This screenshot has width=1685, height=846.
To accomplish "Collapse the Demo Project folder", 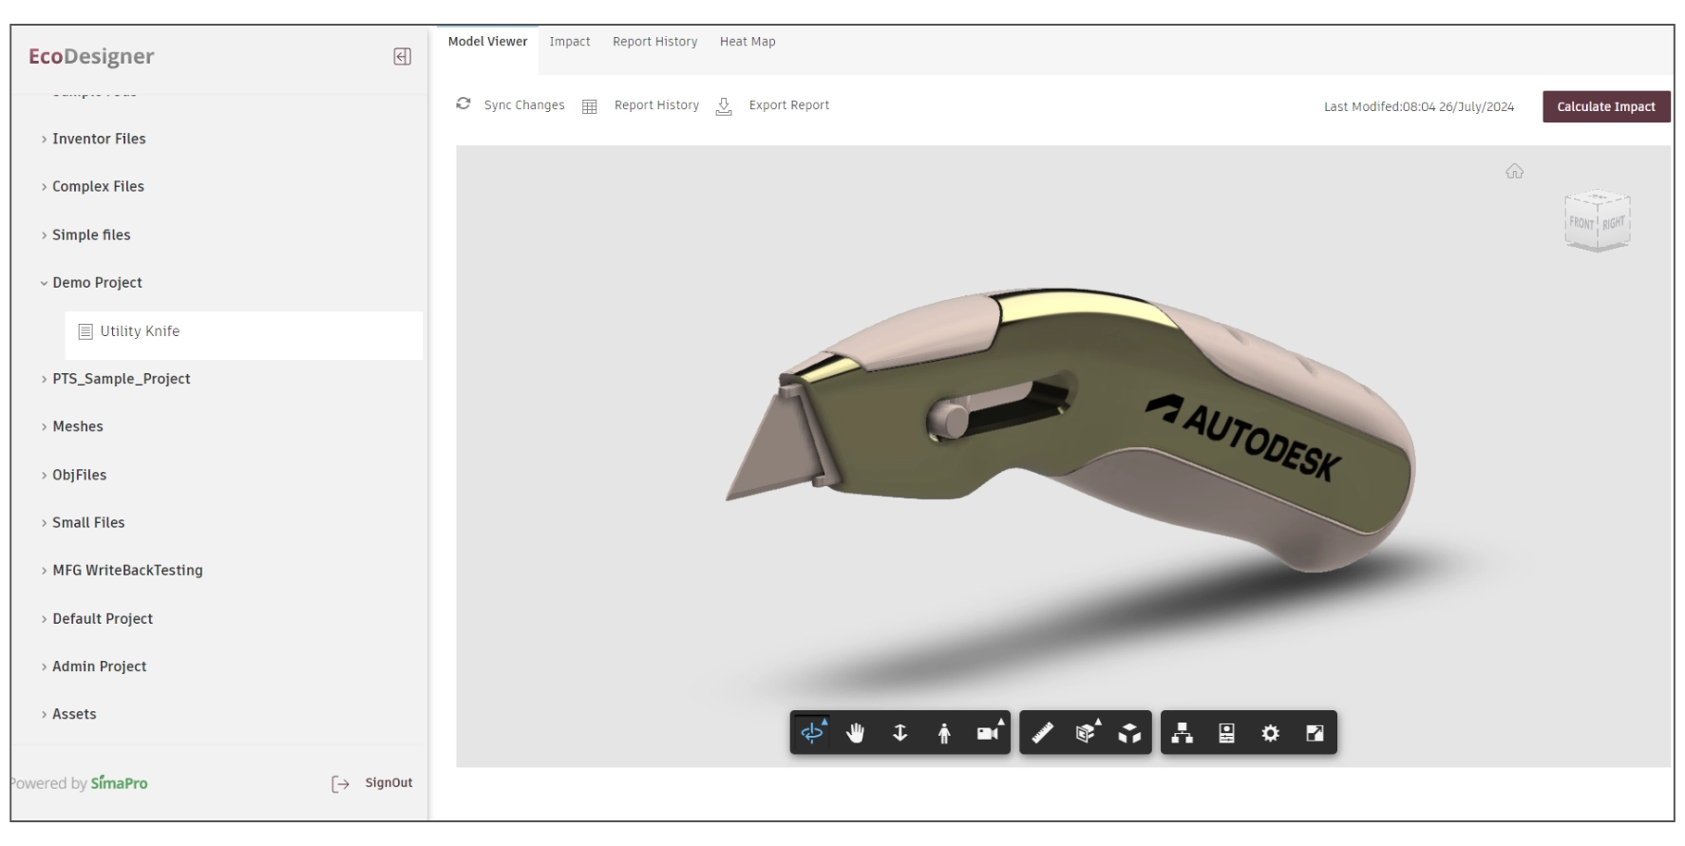I will pos(44,283).
